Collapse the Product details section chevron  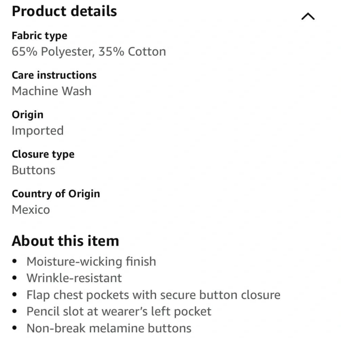[308, 16]
